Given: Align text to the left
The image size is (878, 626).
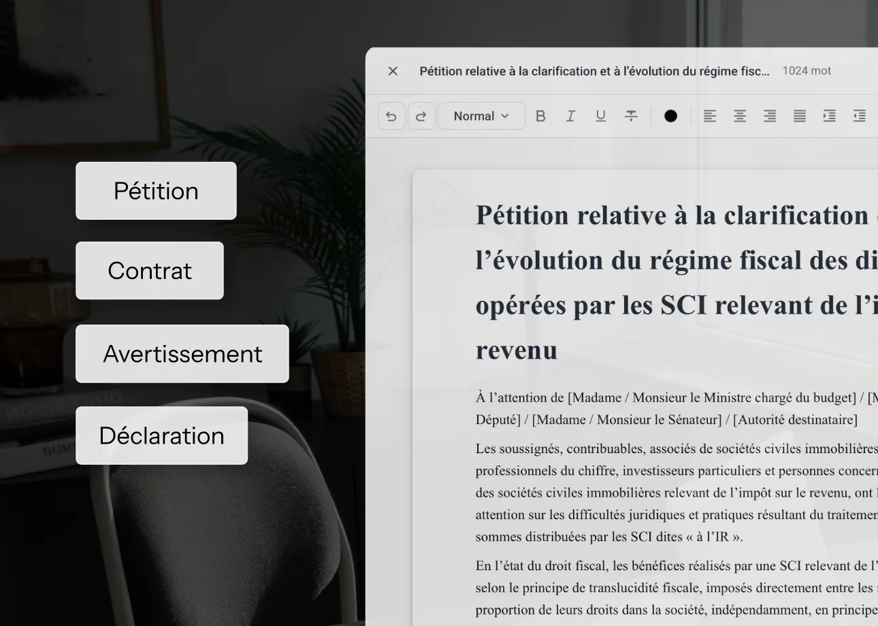Looking at the screenshot, I should [710, 116].
